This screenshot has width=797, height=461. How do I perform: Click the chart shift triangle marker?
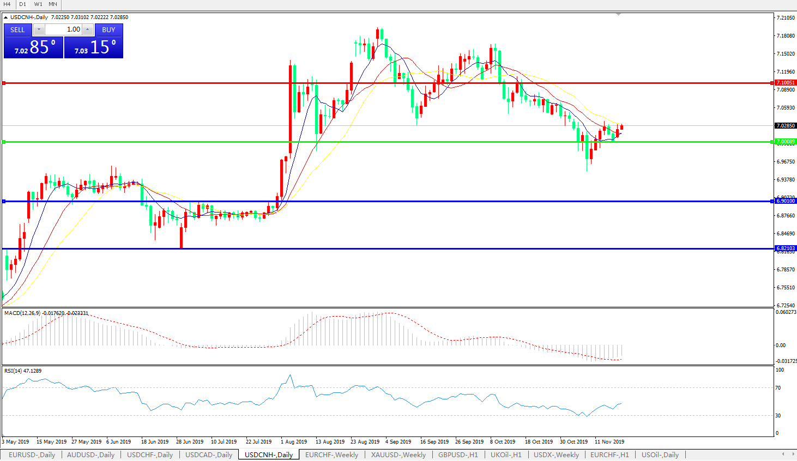(618, 14)
